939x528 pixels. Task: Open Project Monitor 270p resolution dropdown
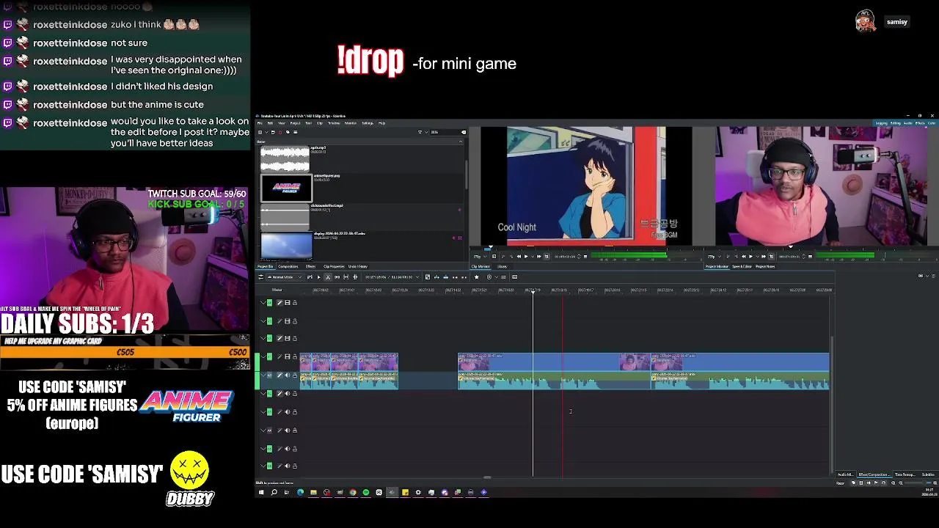pos(715,256)
